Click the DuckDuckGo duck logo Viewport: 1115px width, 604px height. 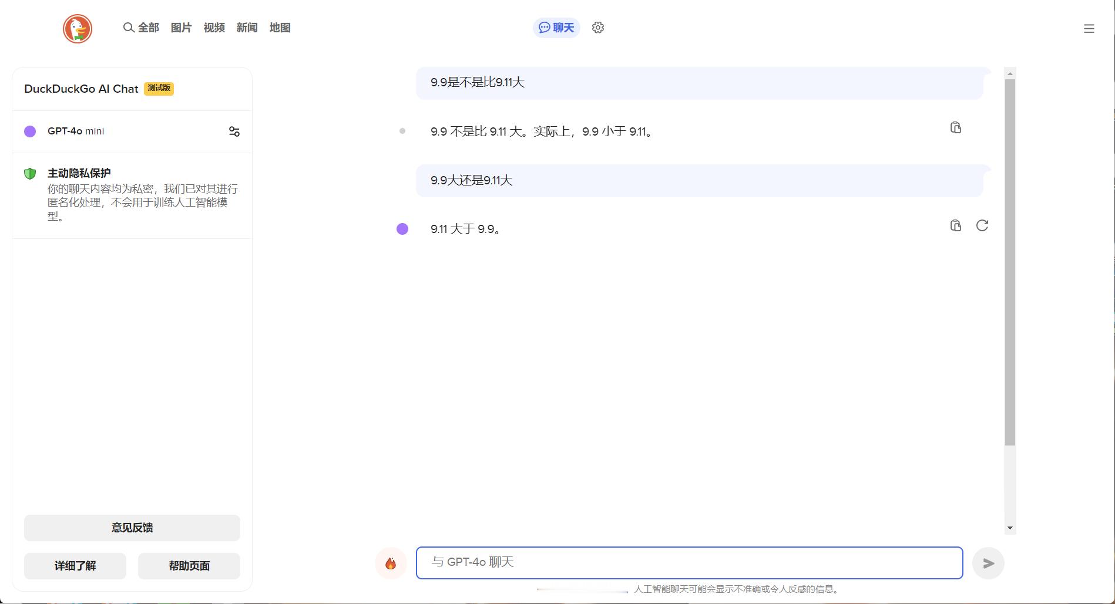click(78, 29)
